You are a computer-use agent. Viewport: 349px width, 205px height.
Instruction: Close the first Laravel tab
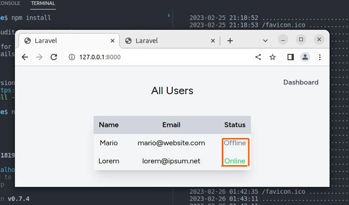(113, 41)
